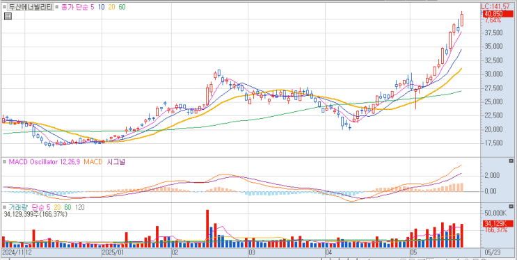
Task: Click the 7.64% change rate label
Action: [x=493, y=20]
